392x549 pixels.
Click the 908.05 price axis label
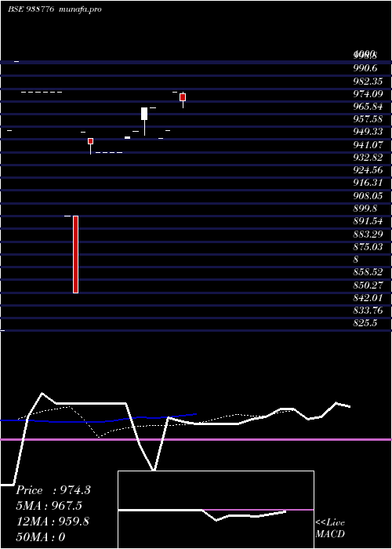click(x=368, y=196)
